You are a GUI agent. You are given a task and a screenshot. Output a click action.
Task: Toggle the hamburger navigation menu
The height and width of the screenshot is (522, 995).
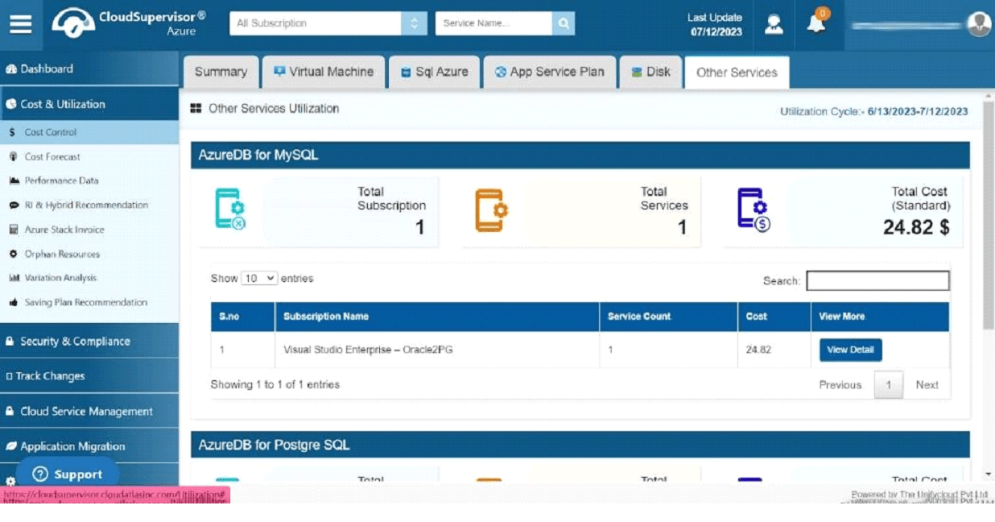tap(21, 23)
